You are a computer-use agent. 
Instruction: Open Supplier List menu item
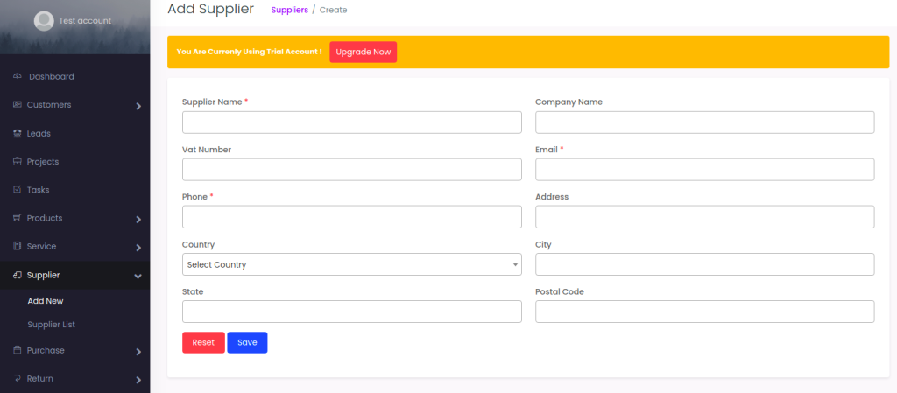click(51, 325)
